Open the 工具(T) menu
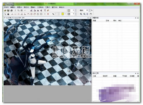 pos(48,7)
